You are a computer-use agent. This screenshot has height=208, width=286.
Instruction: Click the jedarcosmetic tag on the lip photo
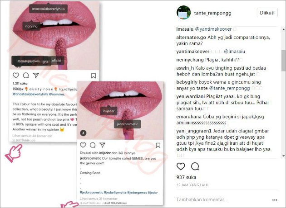click(127, 124)
